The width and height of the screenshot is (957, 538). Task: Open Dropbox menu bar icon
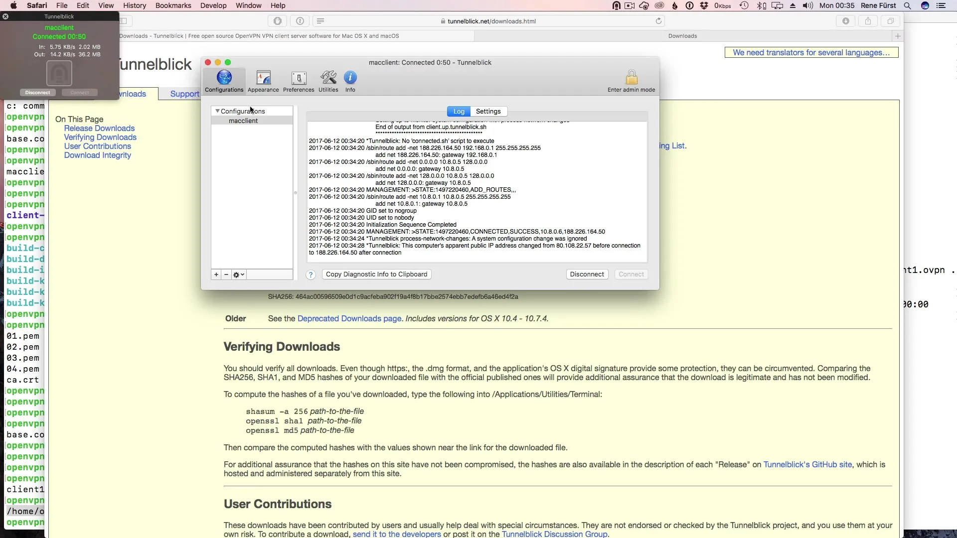tap(704, 5)
